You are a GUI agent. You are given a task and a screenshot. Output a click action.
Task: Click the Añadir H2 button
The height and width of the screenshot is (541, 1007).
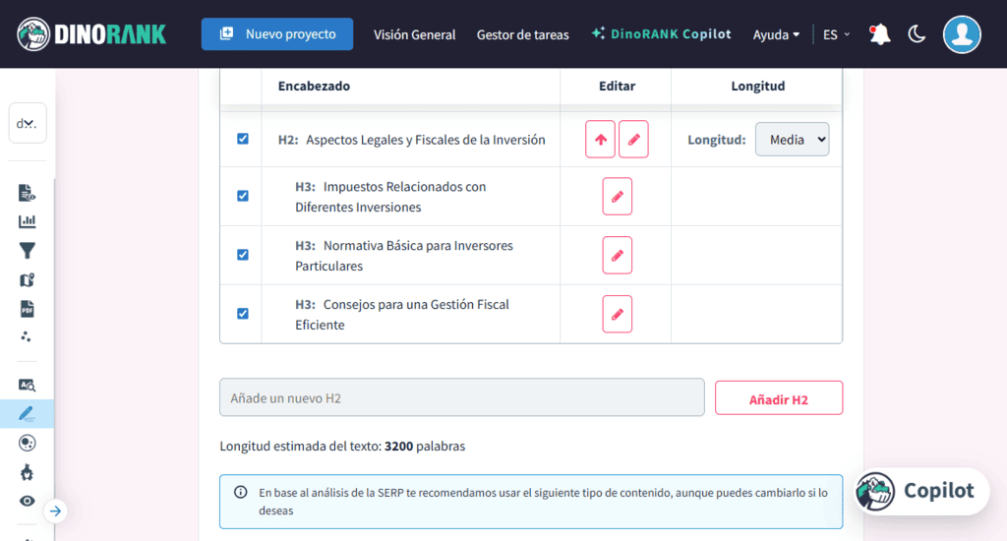(779, 398)
